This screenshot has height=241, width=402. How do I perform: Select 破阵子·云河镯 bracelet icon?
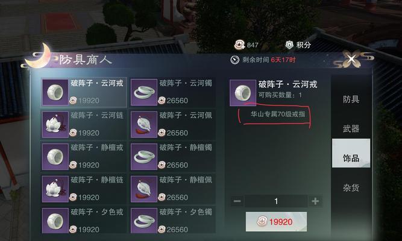click(x=144, y=92)
